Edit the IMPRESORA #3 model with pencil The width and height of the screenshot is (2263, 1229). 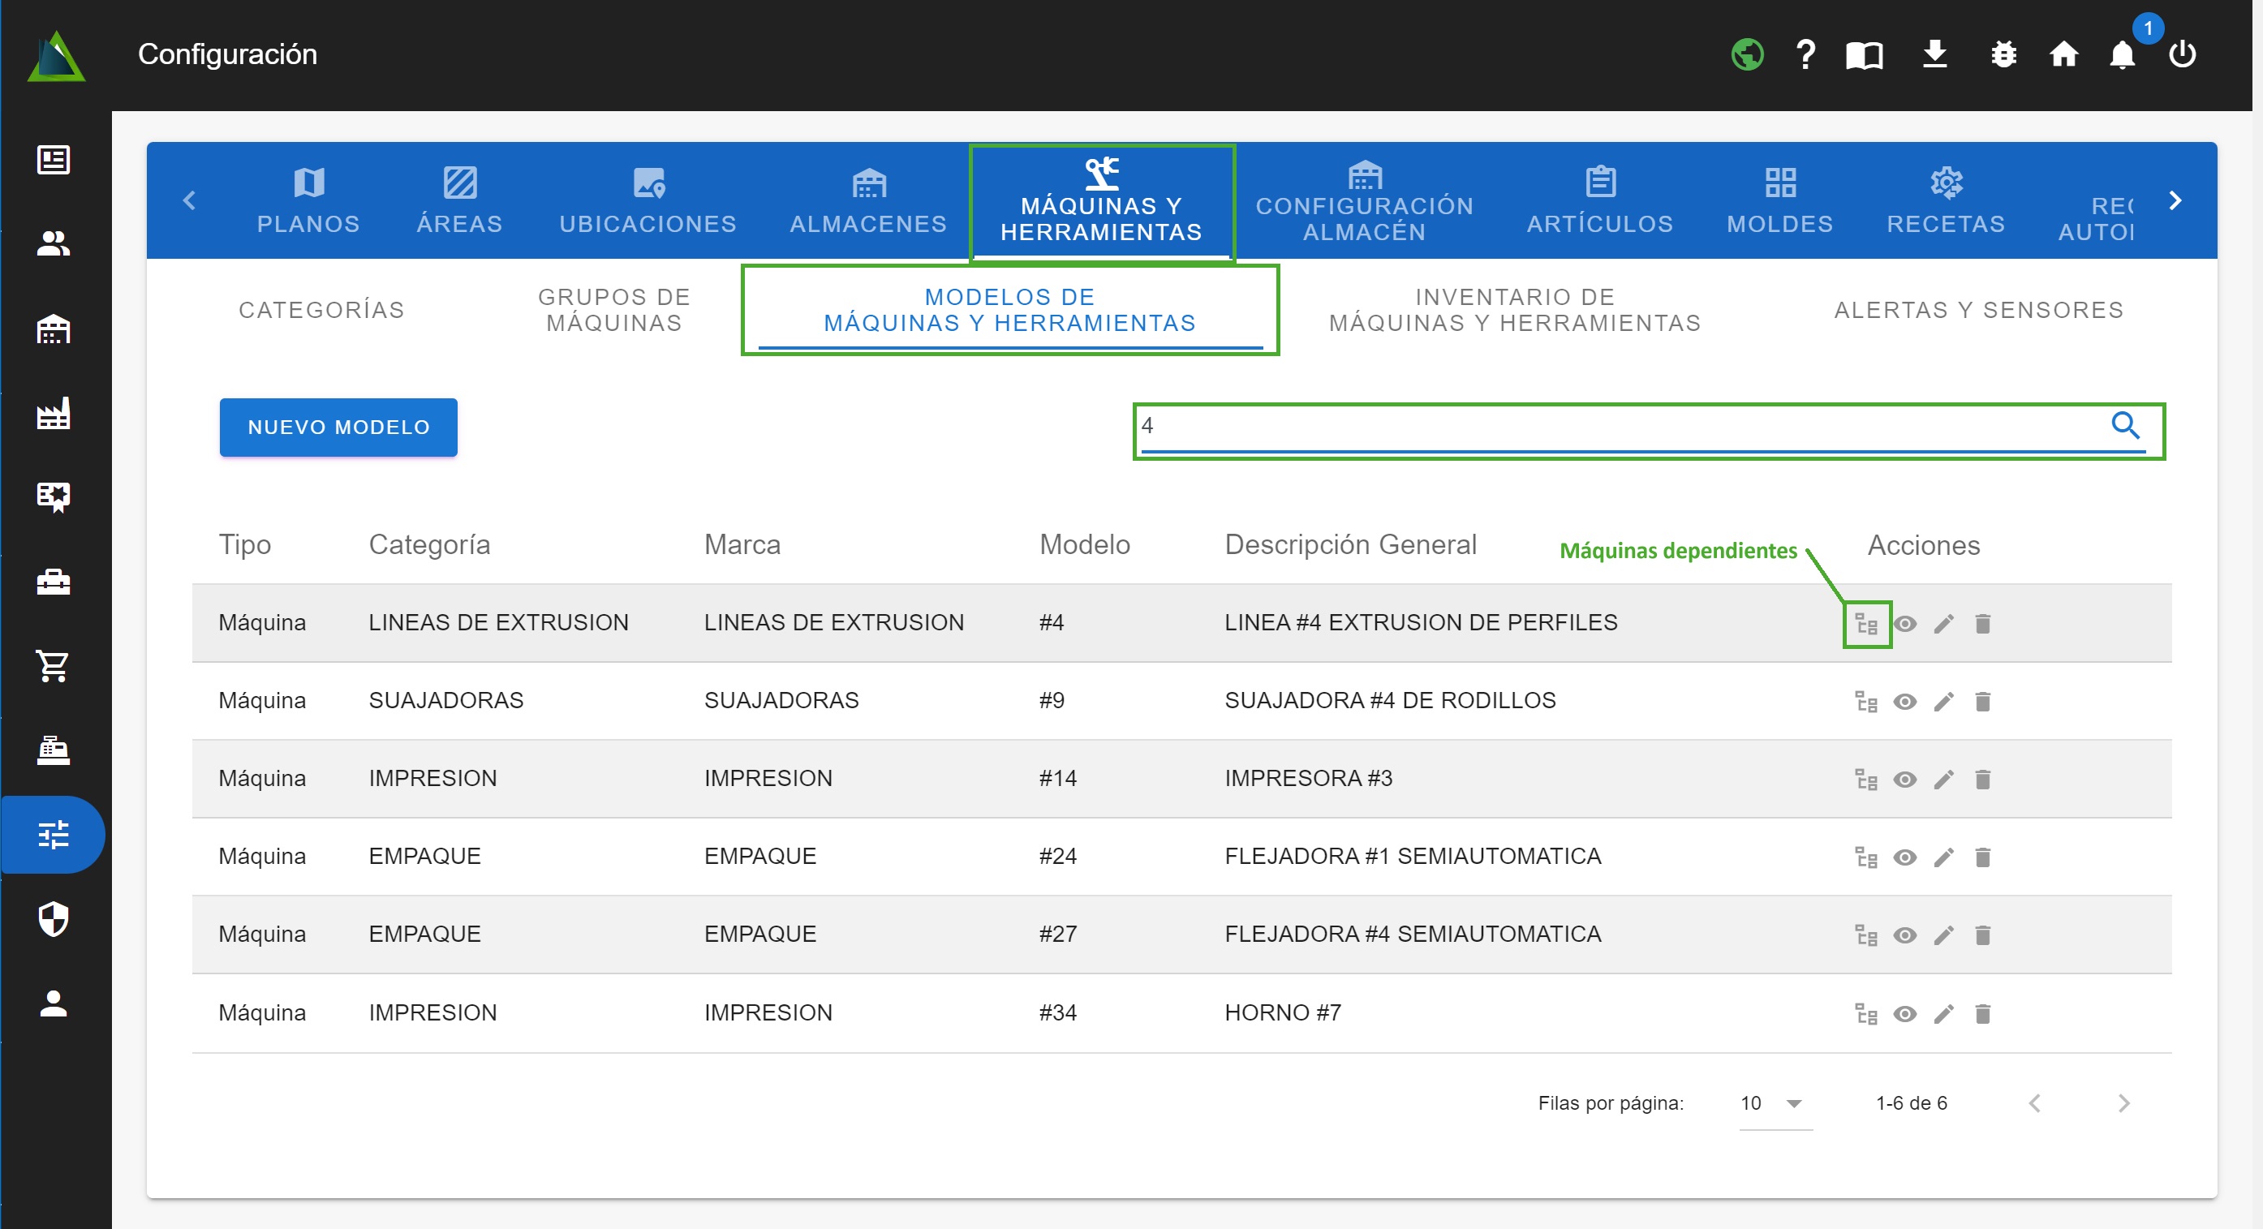(x=1943, y=780)
